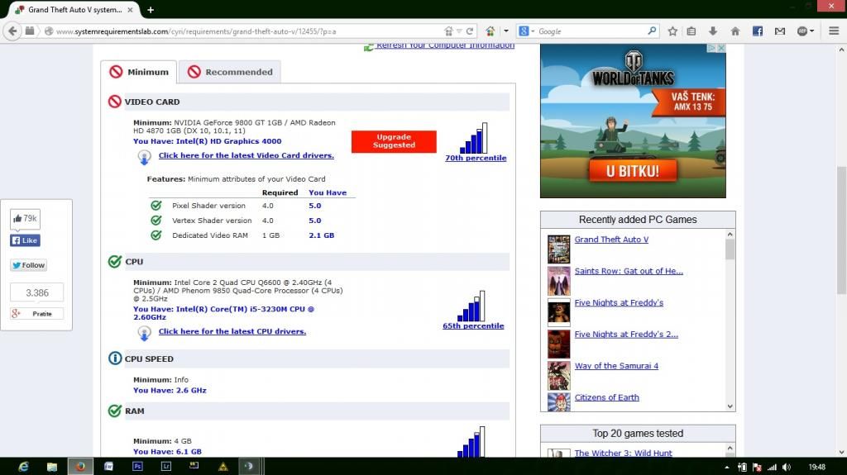
Task: Select the Minimum requirements tab
Action: point(139,72)
